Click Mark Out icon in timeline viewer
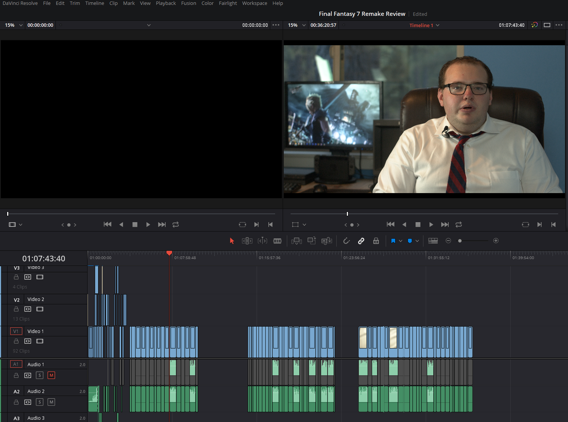The height and width of the screenshot is (422, 568). click(x=553, y=224)
